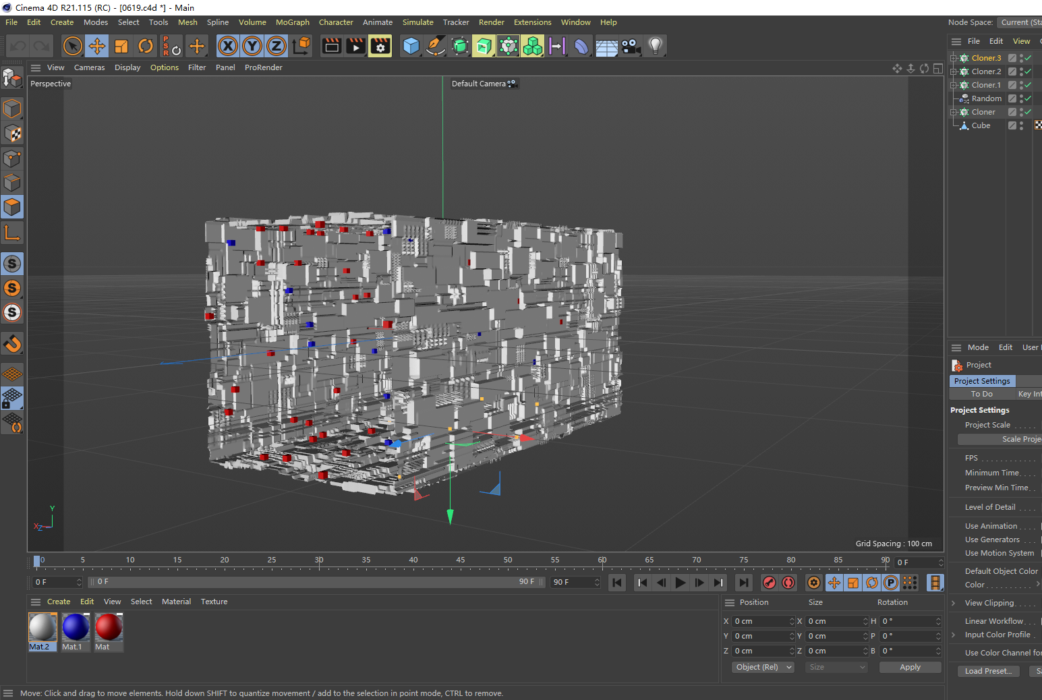
Task: Add a light using the lightbulb icon
Action: (x=655, y=46)
